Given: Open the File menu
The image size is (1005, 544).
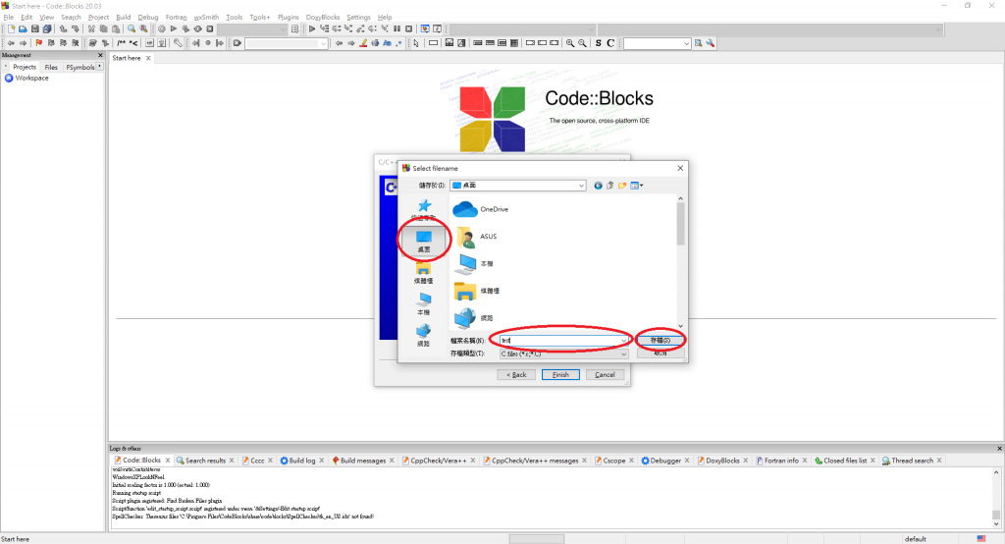Looking at the screenshot, I should pos(8,18).
